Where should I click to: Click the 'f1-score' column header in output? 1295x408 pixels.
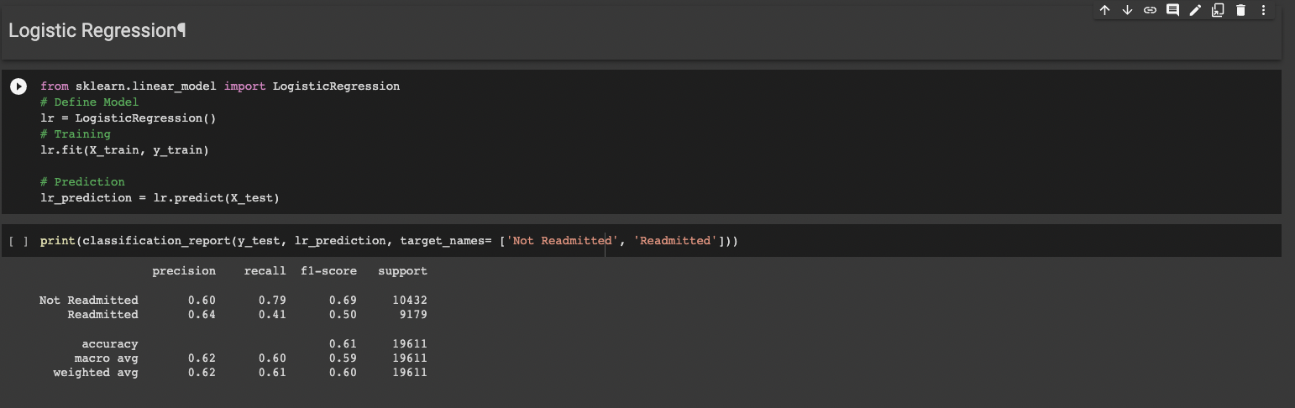[x=328, y=271]
